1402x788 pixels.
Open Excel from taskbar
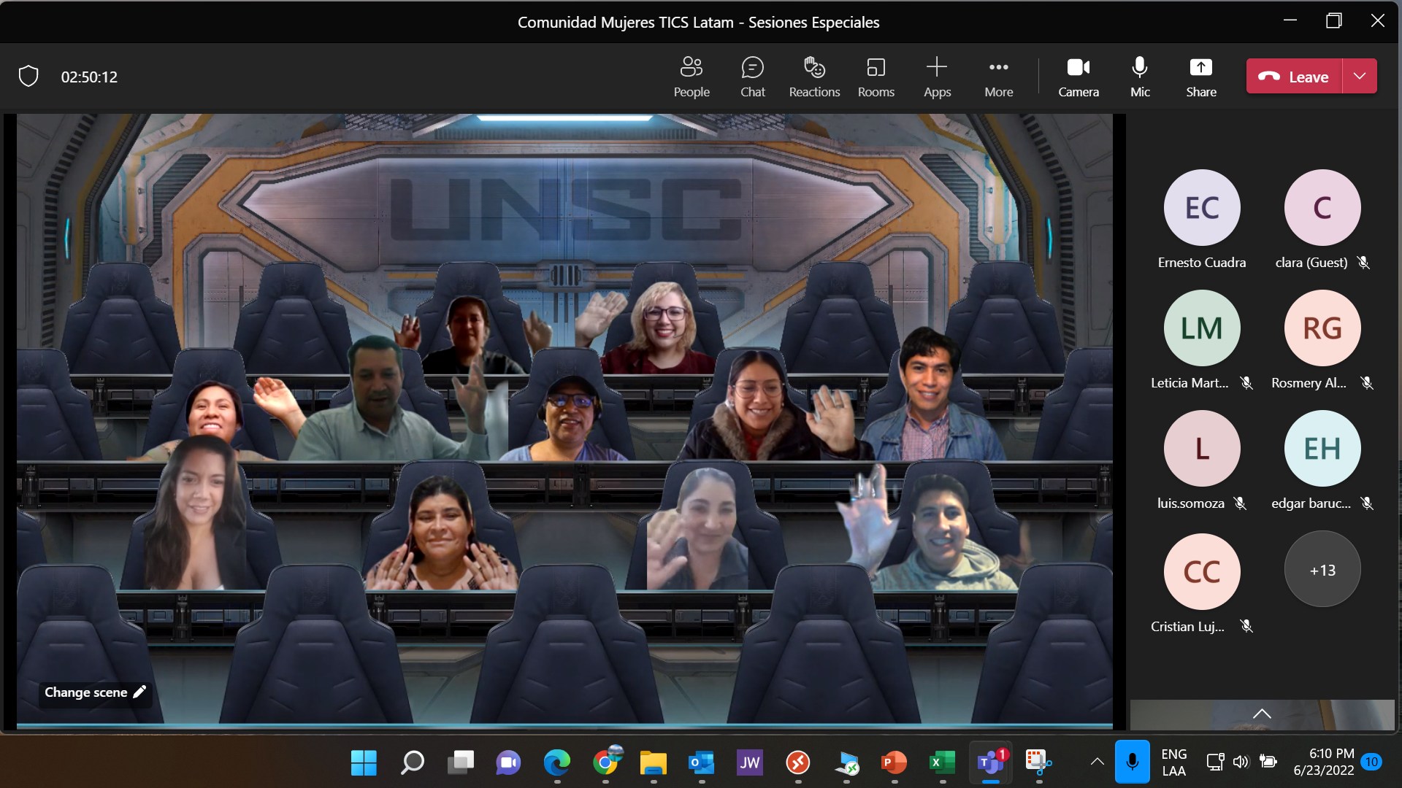943,763
